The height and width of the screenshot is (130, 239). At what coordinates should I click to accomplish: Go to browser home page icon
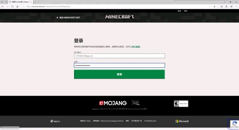click(17, 7)
